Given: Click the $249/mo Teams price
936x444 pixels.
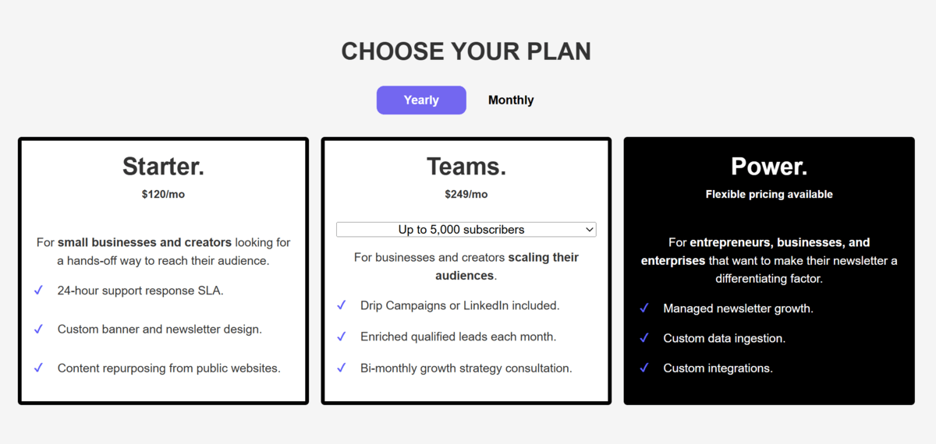Looking at the screenshot, I should (x=466, y=194).
